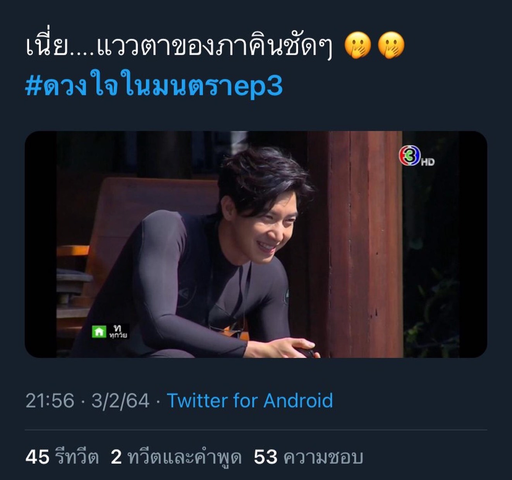
Task: Click the second hand-over-mouth emoji
Action: pos(391,45)
